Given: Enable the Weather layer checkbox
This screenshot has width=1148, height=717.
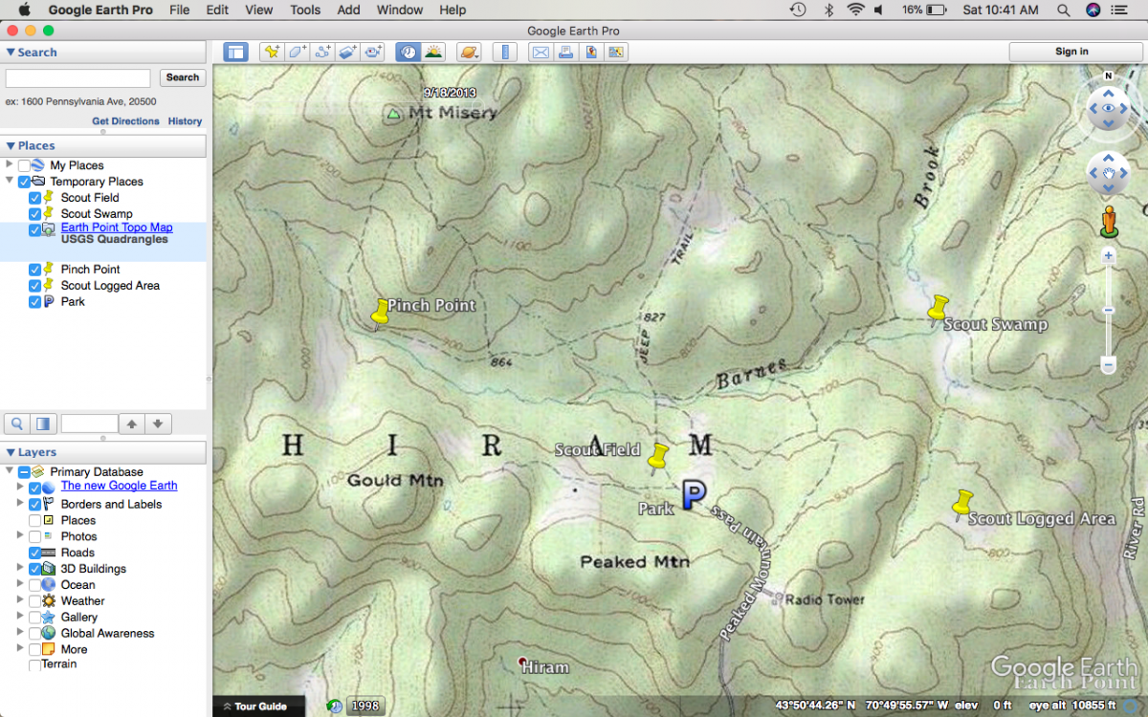Looking at the screenshot, I should [x=35, y=601].
